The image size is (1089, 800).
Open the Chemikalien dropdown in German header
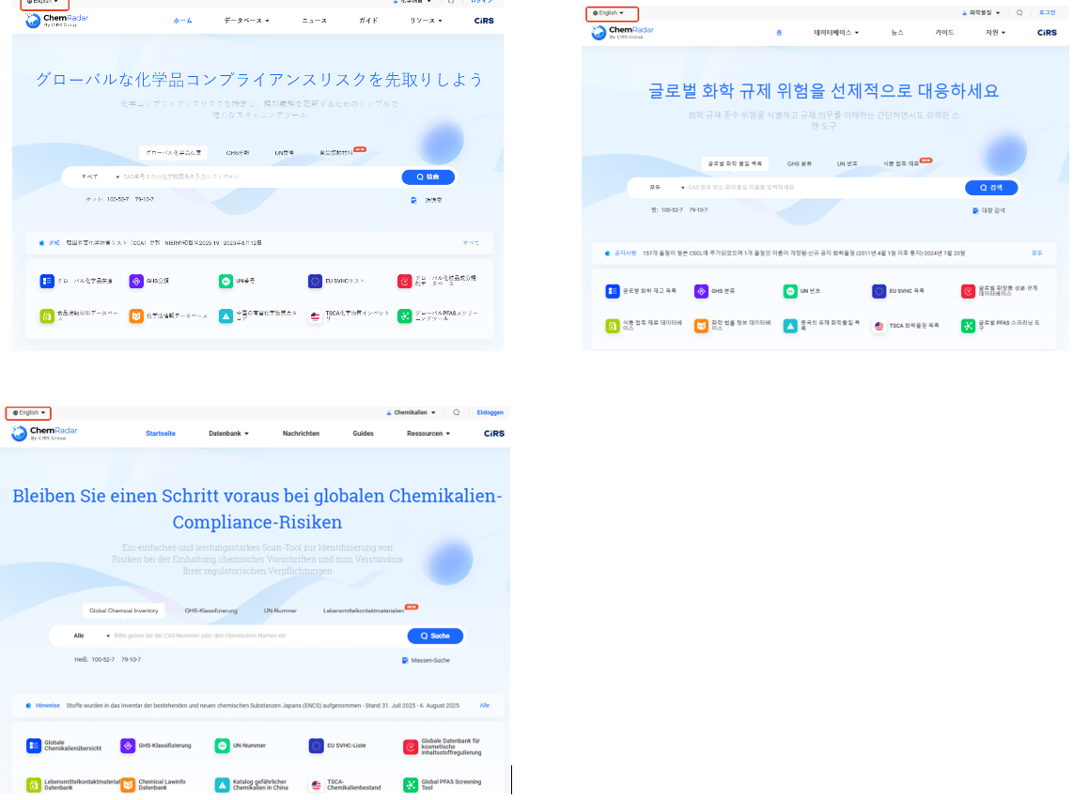click(x=412, y=412)
